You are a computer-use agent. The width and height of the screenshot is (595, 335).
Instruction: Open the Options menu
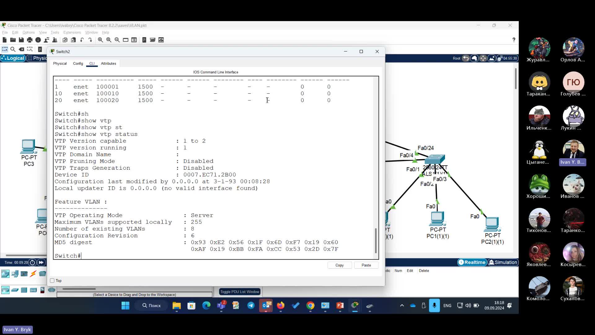(x=29, y=32)
